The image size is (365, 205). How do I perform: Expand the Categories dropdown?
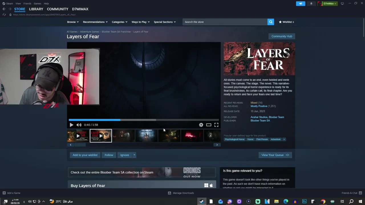click(x=119, y=22)
